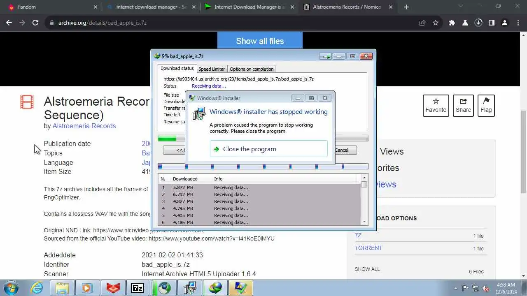
Task: Click the Flag button on archive page
Action: click(486, 105)
